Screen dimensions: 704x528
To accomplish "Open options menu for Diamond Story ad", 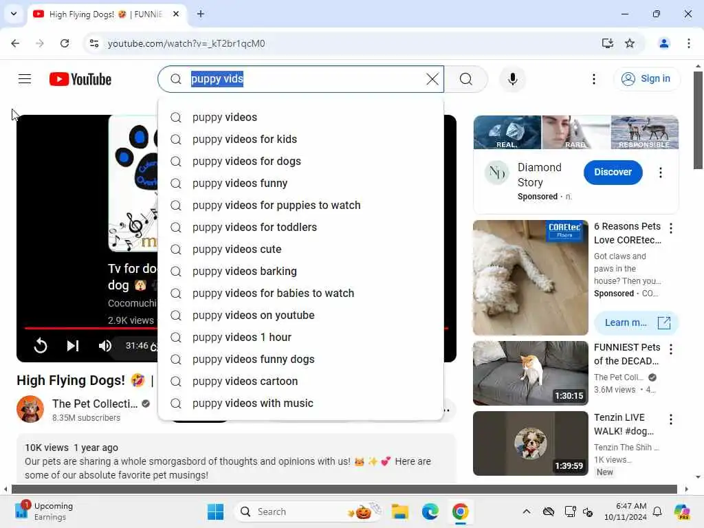I will (661, 173).
